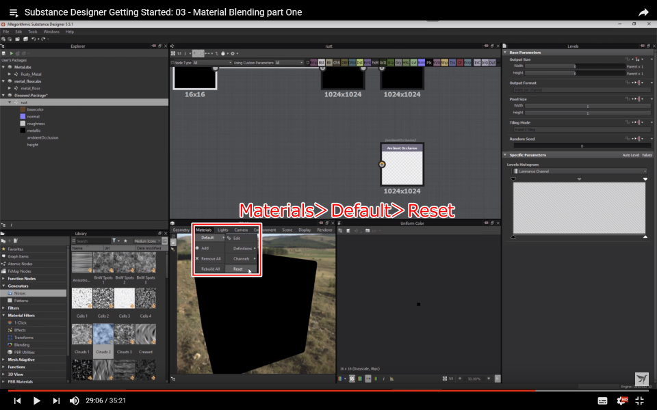Play the YouTube video
657x410 pixels.
[x=36, y=401]
